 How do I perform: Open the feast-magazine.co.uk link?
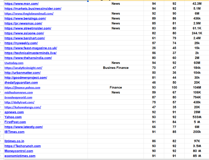(31, 48)
